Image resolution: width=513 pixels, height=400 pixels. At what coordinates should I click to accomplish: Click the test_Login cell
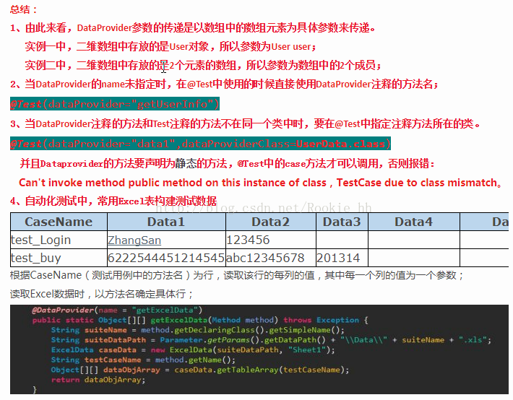[59, 240]
